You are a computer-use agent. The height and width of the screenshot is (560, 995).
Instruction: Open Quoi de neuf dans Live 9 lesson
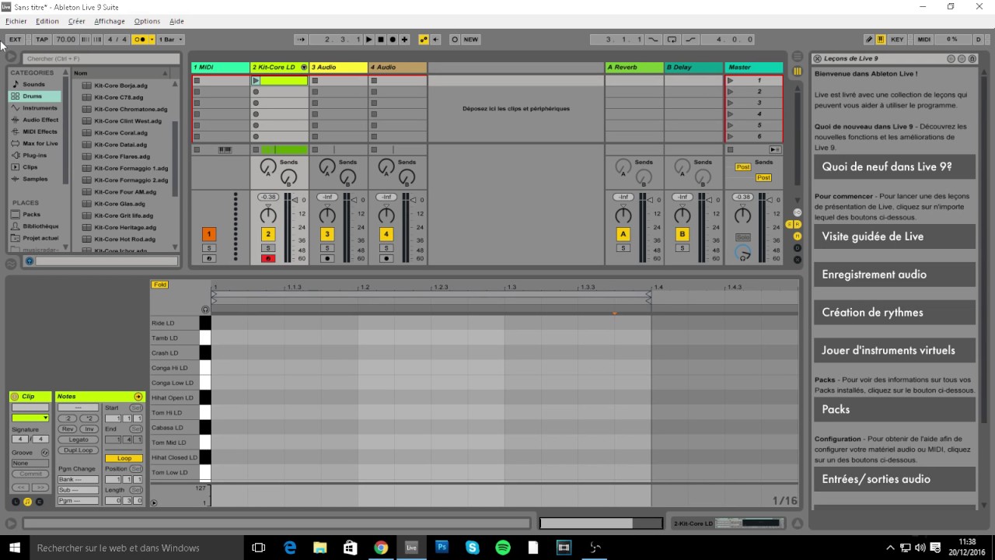894,166
